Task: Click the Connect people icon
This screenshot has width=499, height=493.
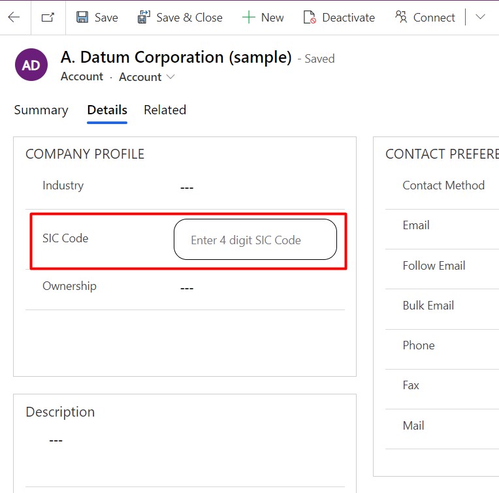Action: (x=401, y=18)
